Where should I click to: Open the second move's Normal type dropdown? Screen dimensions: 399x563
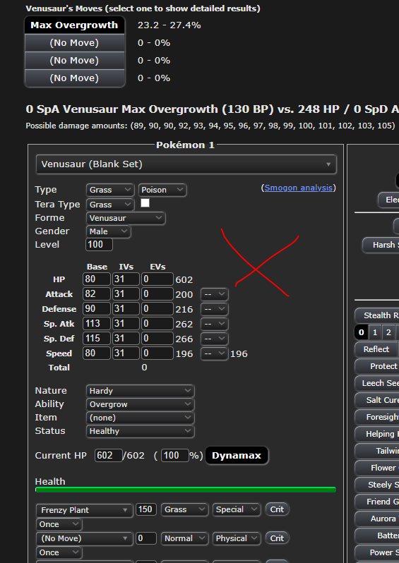click(x=184, y=538)
